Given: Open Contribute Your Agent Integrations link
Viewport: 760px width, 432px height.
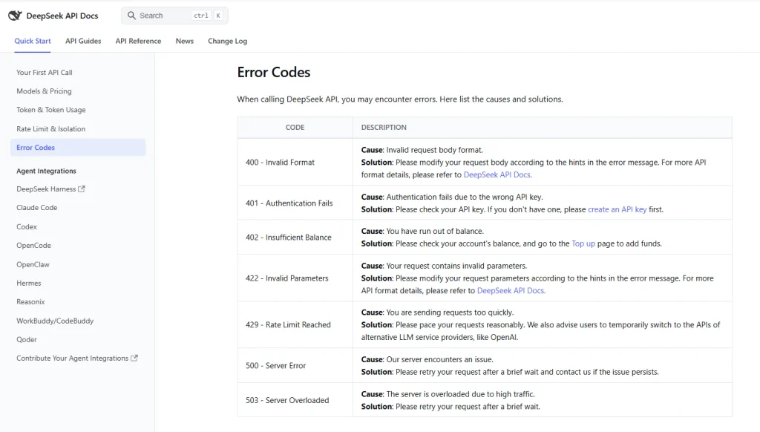Looking at the screenshot, I should [x=77, y=359].
